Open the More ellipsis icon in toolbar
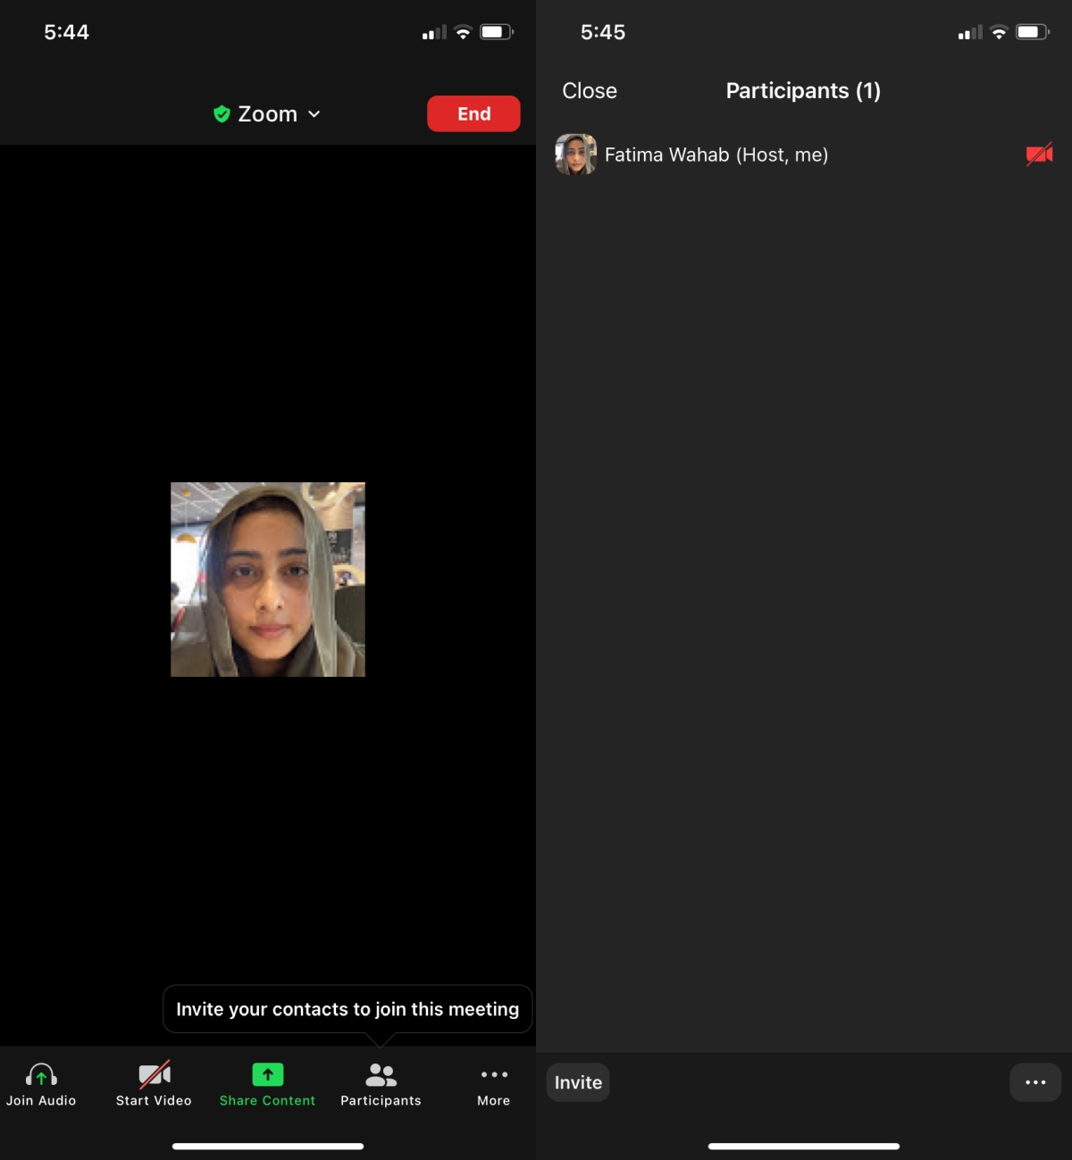 point(493,1075)
